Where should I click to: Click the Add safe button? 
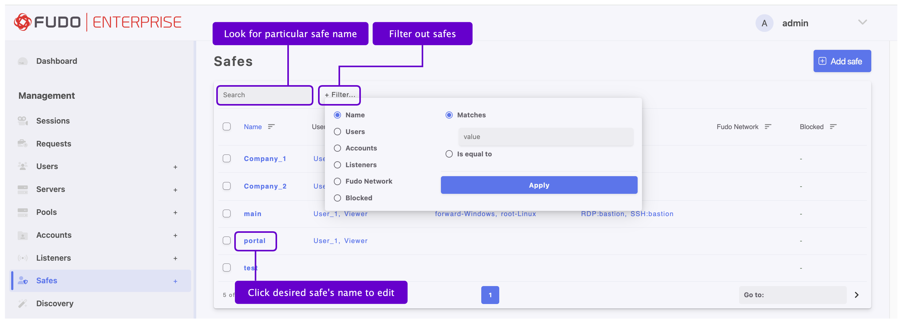click(x=842, y=61)
